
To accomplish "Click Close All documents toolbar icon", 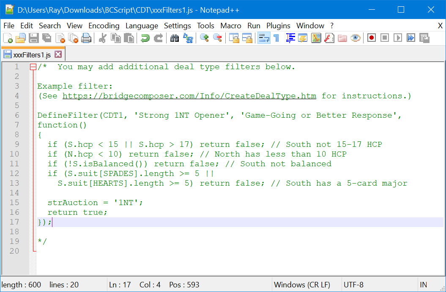I will (x=73, y=38).
